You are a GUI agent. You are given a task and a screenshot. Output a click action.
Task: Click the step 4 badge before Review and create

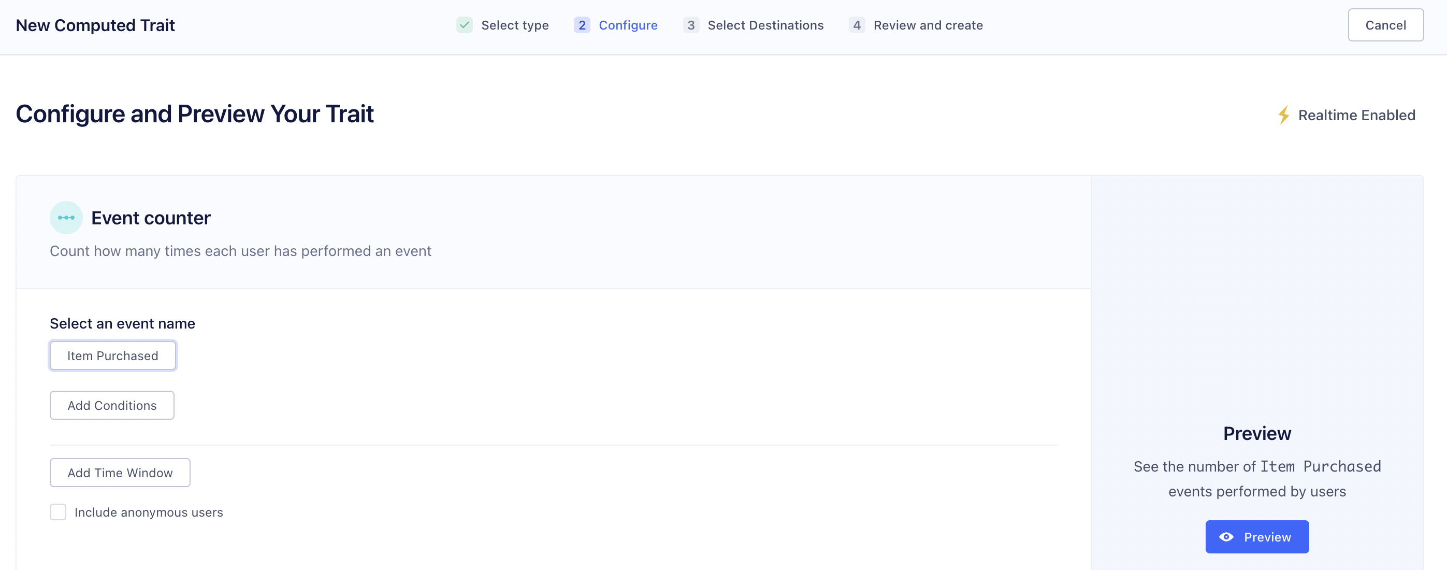857,25
